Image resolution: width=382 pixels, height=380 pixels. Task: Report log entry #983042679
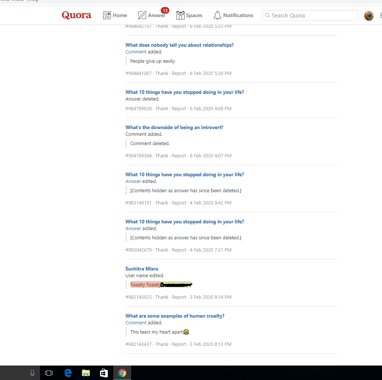click(179, 250)
